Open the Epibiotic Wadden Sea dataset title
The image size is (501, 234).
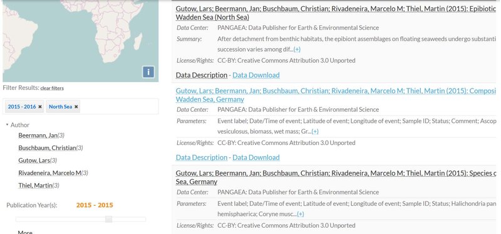(336, 13)
